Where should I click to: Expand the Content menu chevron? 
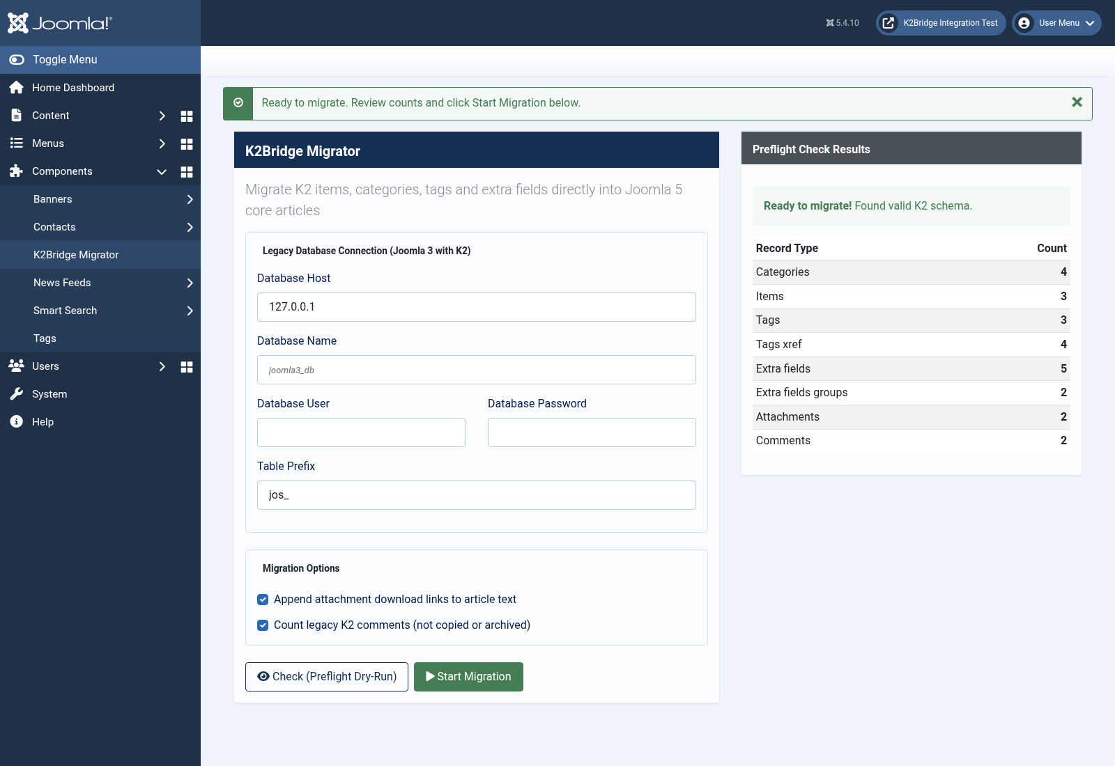pyautogui.click(x=162, y=116)
